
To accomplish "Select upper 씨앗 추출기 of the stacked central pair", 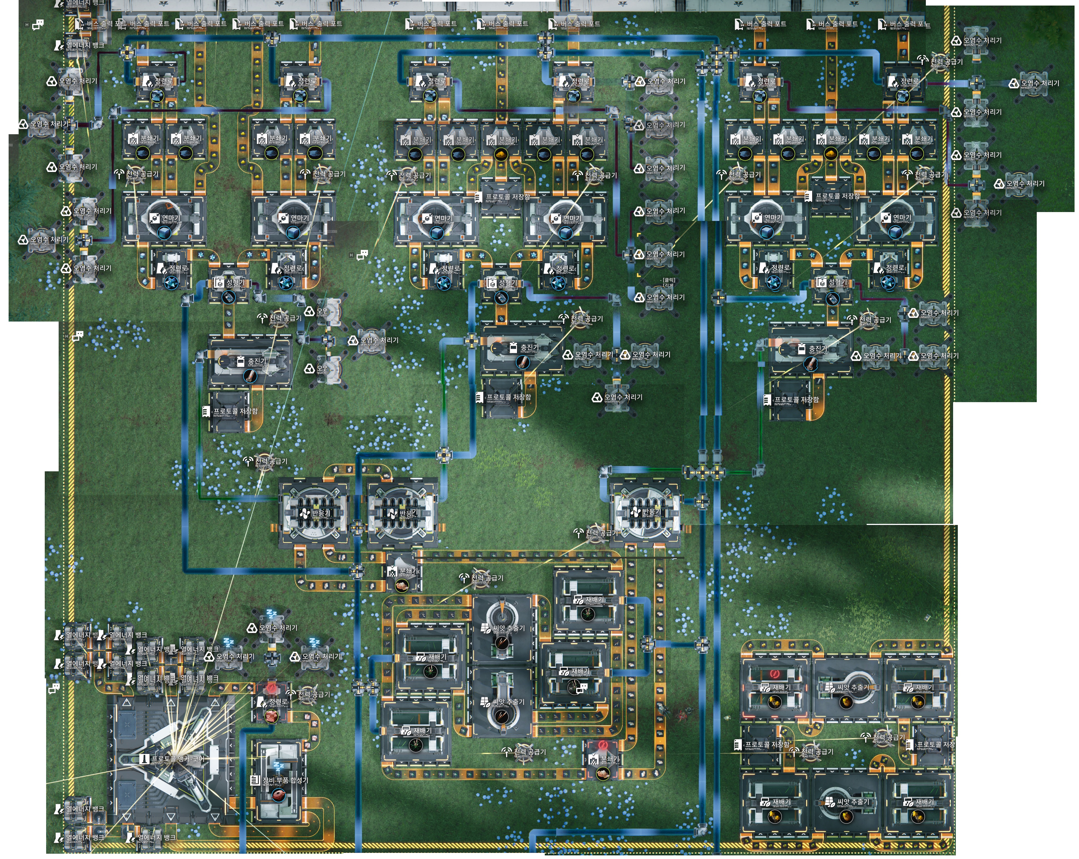I will [502, 629].
